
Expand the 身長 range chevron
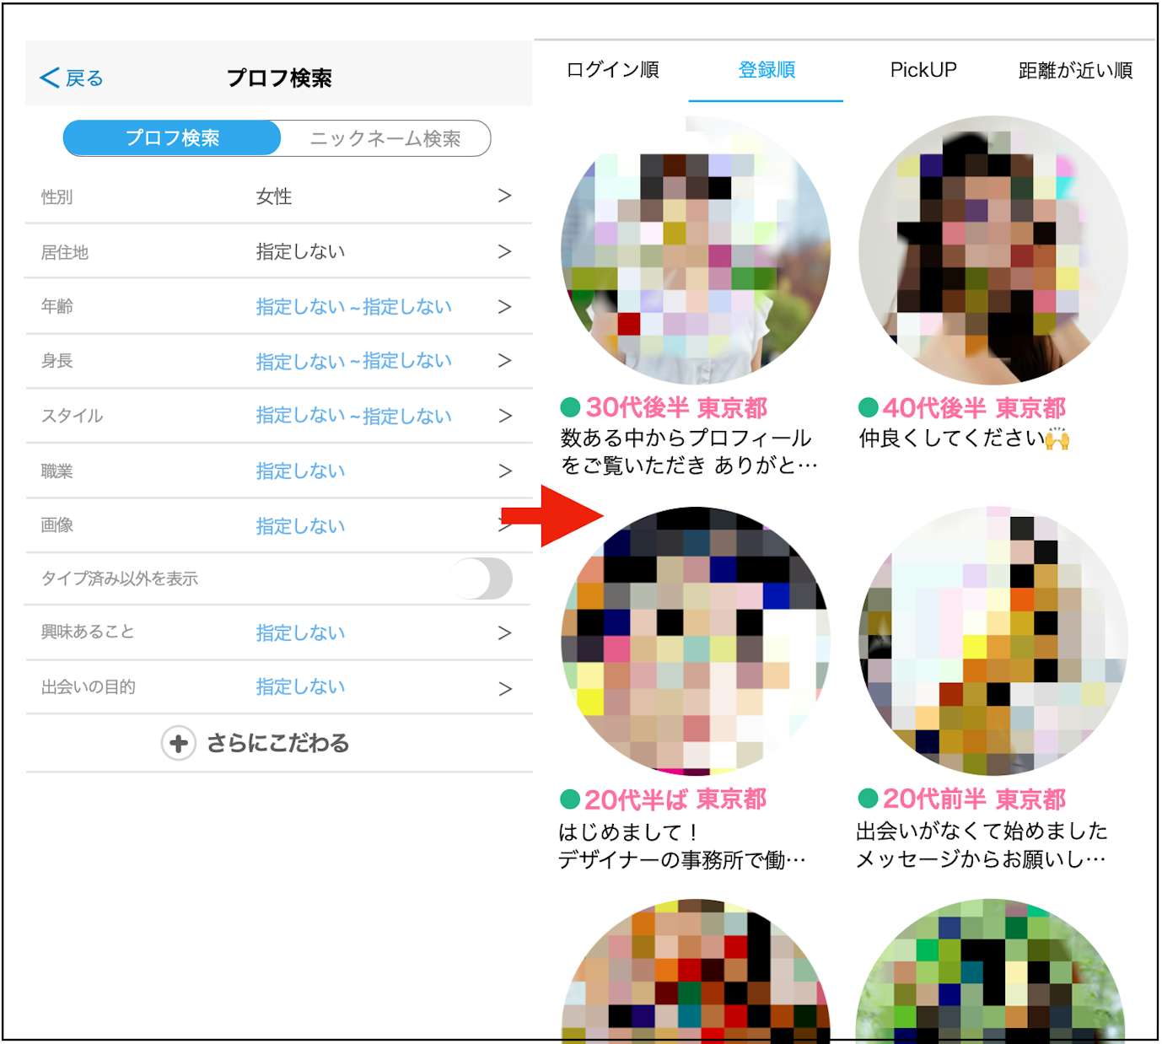click(504, 361)
